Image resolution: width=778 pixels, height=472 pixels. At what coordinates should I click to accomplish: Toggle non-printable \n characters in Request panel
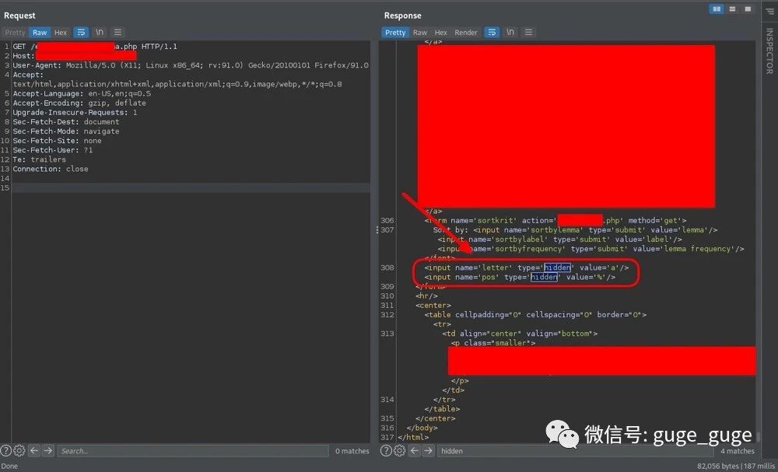(x=100, y=32)
